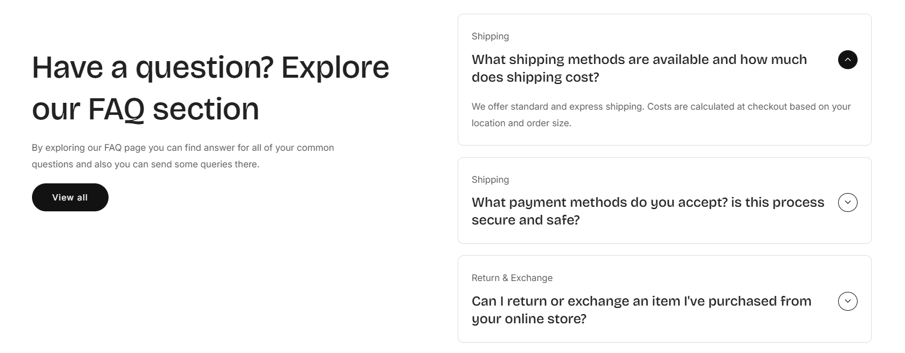Click the "does shipping cost?" title line
Screen dimensions: 905x353
(535, 77)
